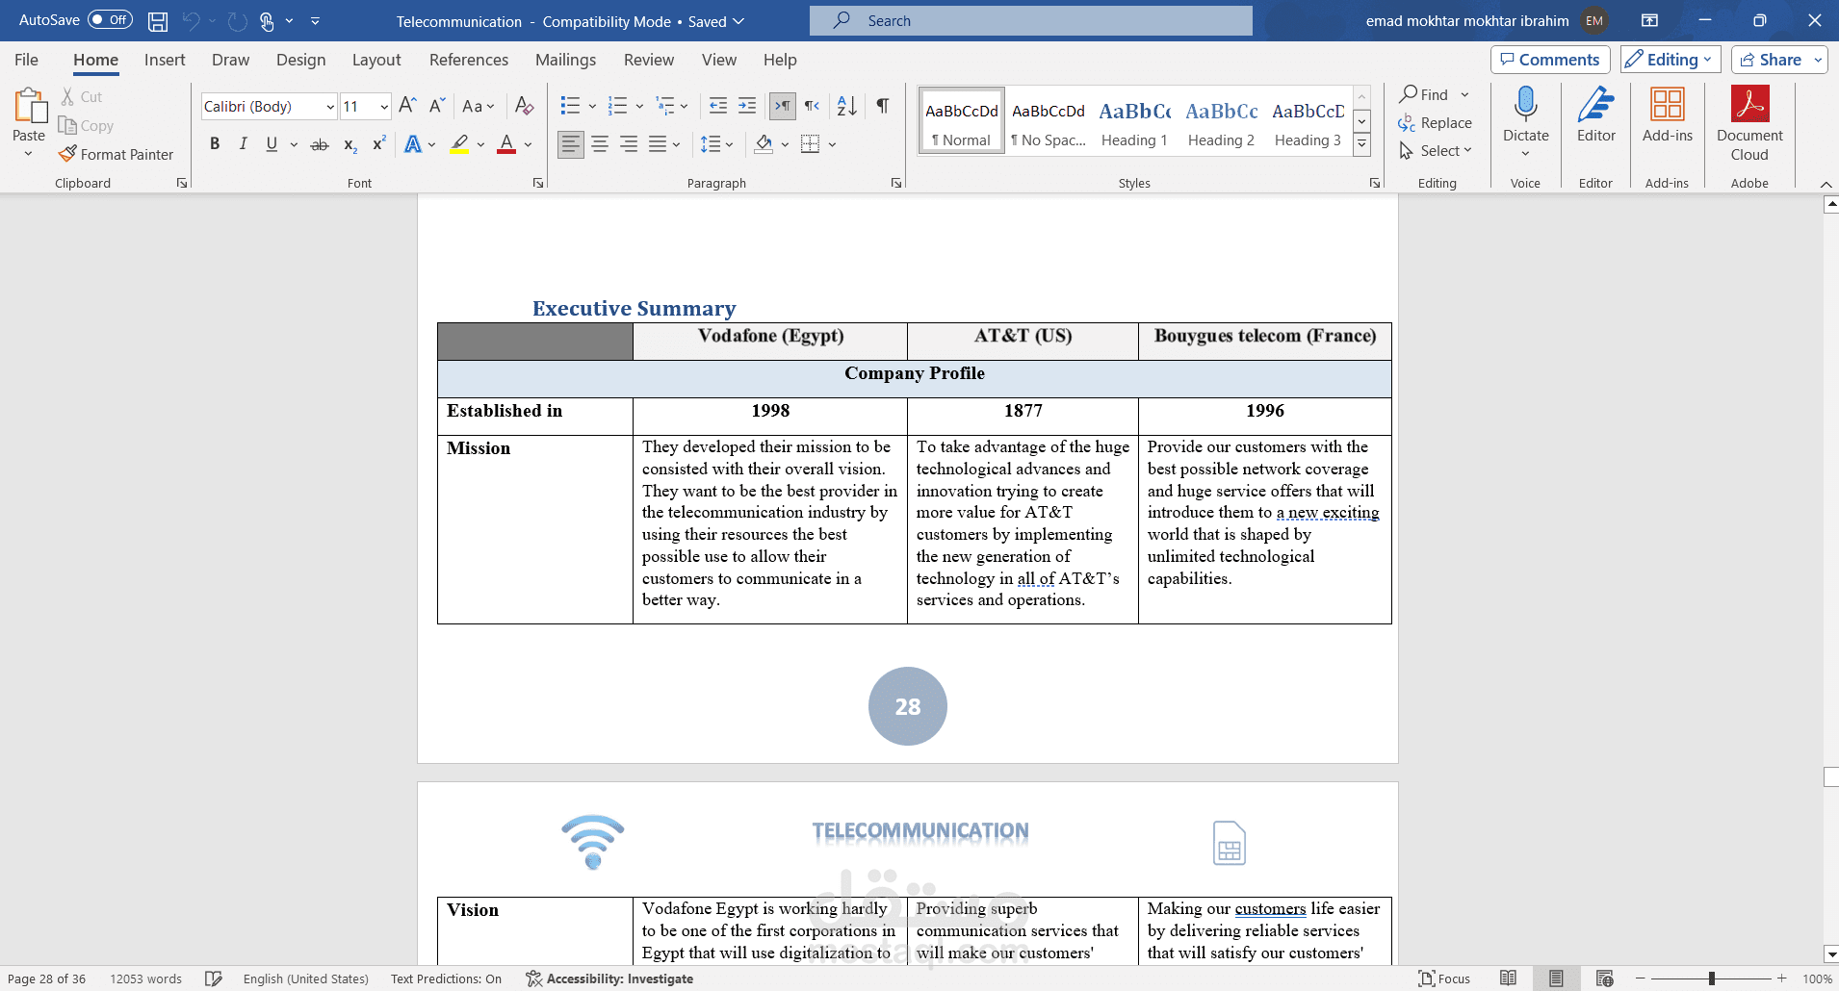Toggle italic formatting
The image size is (1839, 991).
(x=244, y=144)
